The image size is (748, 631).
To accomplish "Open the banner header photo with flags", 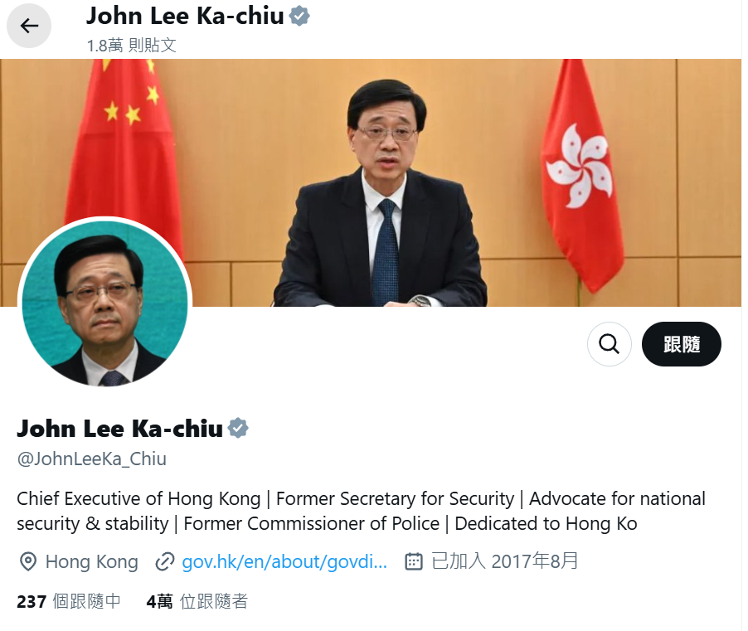I will click(371, 182).
